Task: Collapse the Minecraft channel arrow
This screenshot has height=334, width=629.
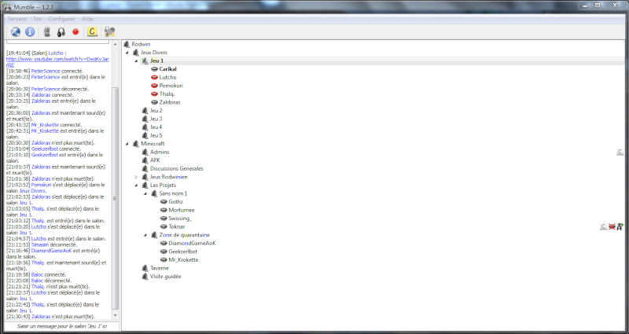Action: (x=127, y=144)
